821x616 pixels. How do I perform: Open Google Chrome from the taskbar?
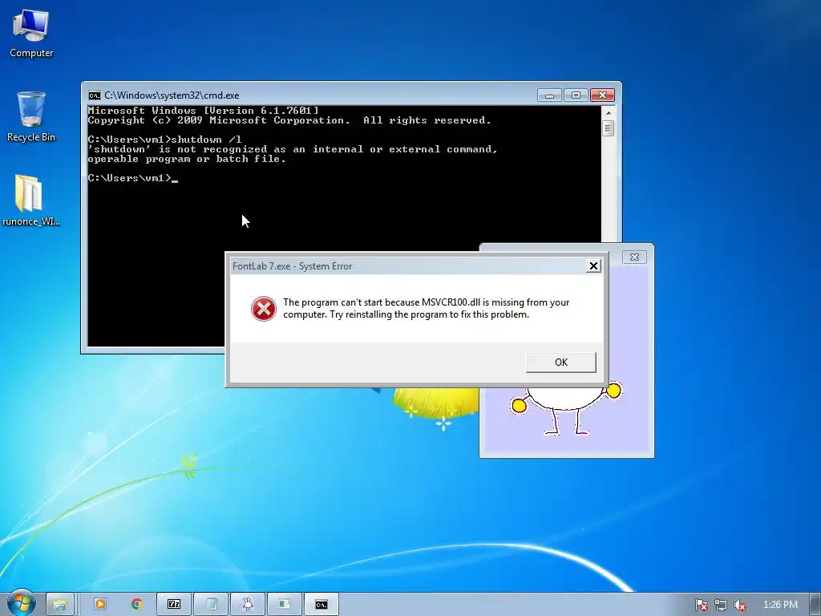tap(137, 604)
